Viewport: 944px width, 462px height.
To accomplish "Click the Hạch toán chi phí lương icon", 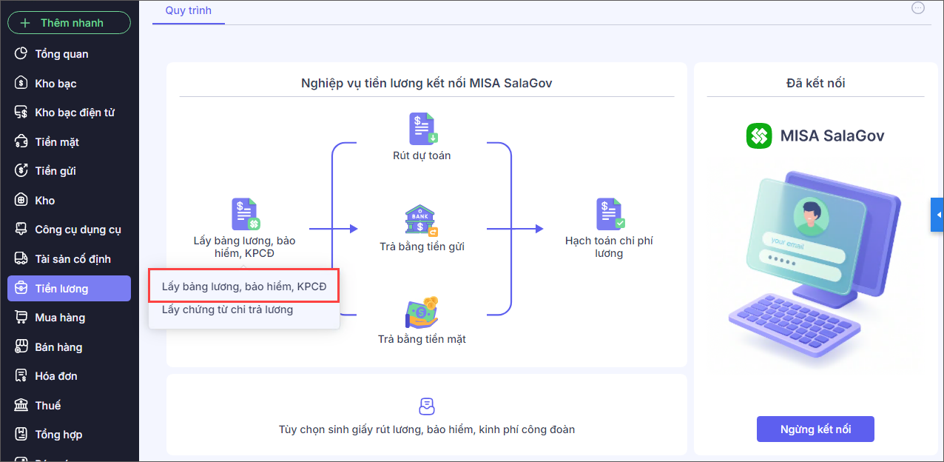I will click(611, 214).
